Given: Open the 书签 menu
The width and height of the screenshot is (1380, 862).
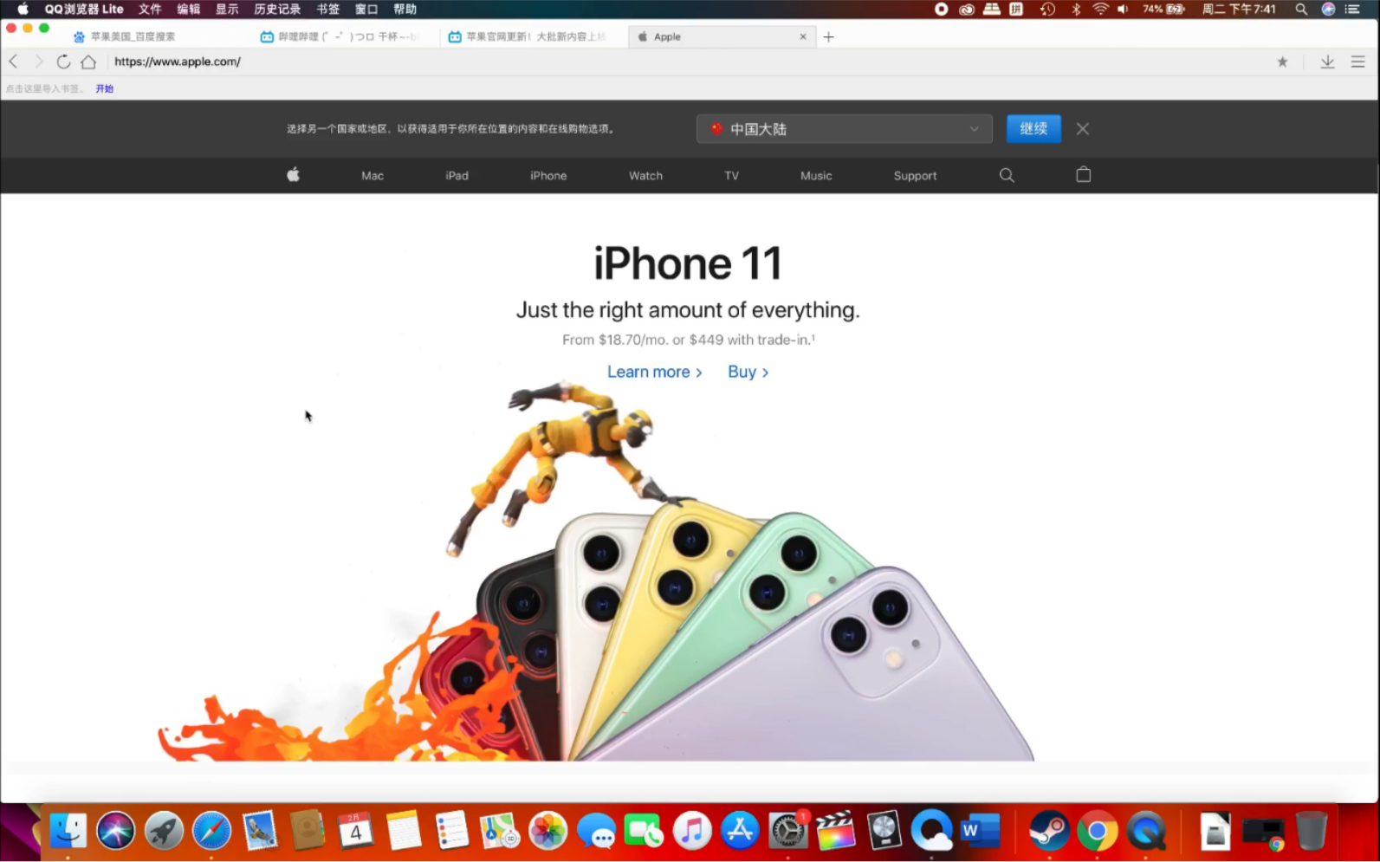Looking at the screenshot, I should [327, 9].
